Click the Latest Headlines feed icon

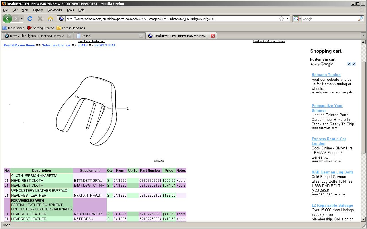point(59,28)
